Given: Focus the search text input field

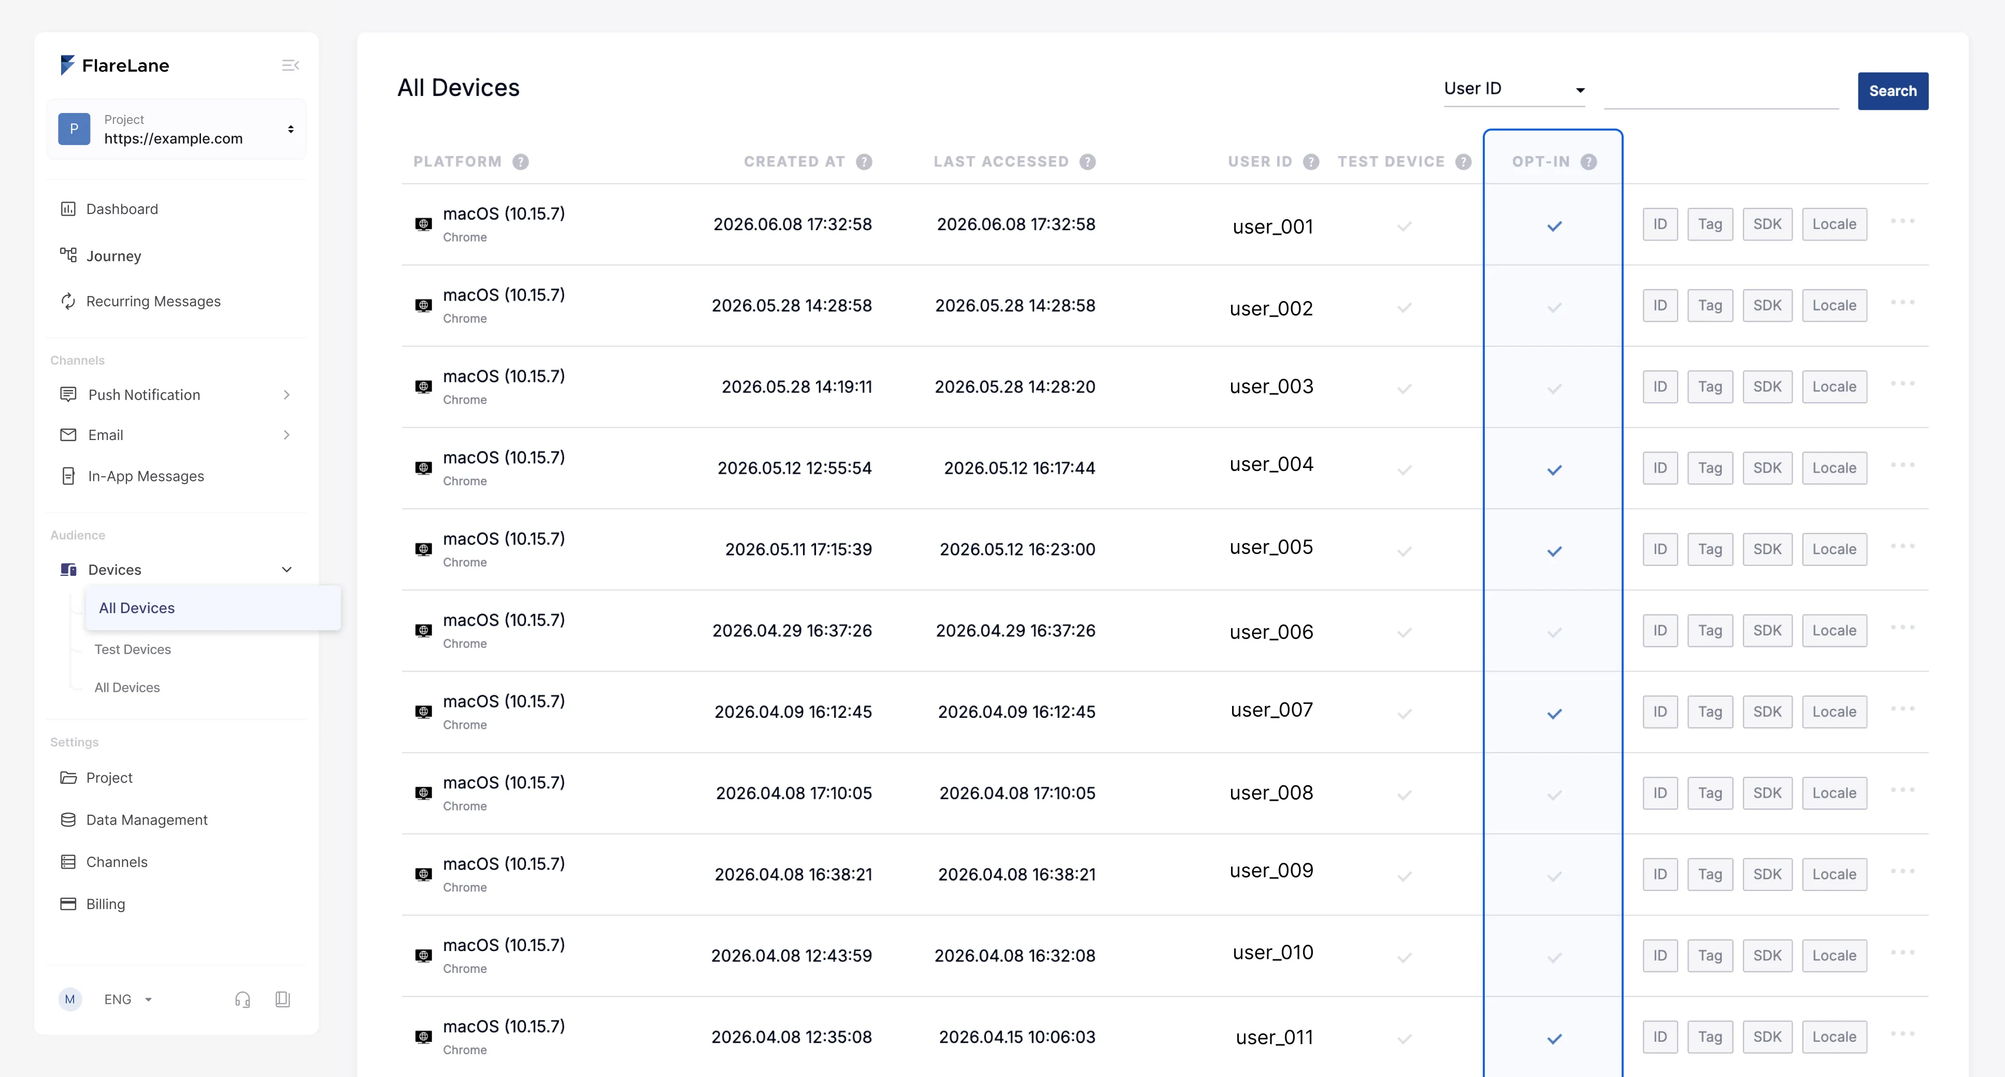Looking at the screenshot, I should click(x=1721, y=91).
